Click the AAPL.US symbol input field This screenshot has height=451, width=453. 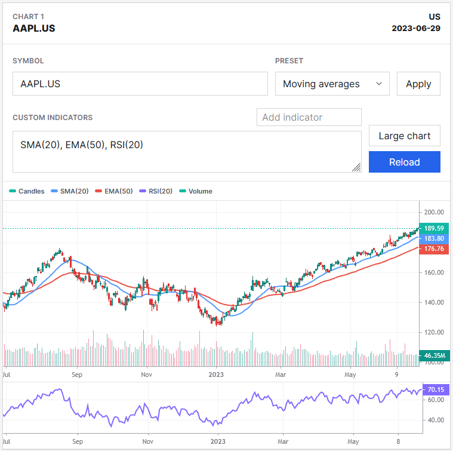pyautogui.click(x=140, y=84)
